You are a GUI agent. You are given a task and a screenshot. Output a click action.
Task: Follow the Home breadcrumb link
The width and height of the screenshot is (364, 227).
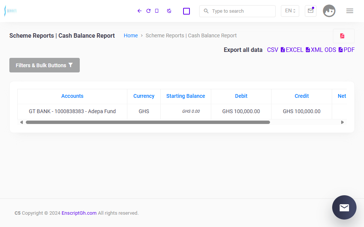(131, 35)
